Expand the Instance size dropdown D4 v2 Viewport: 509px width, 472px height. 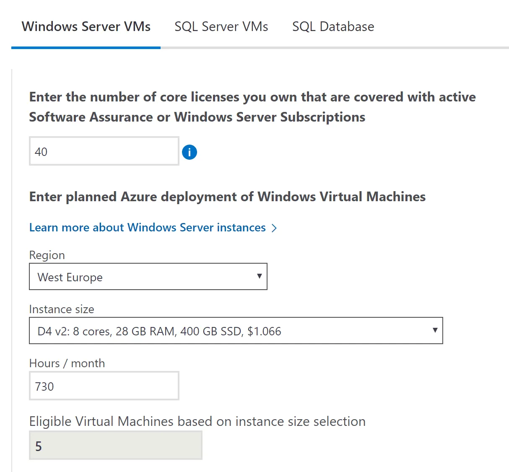point(236,330)
